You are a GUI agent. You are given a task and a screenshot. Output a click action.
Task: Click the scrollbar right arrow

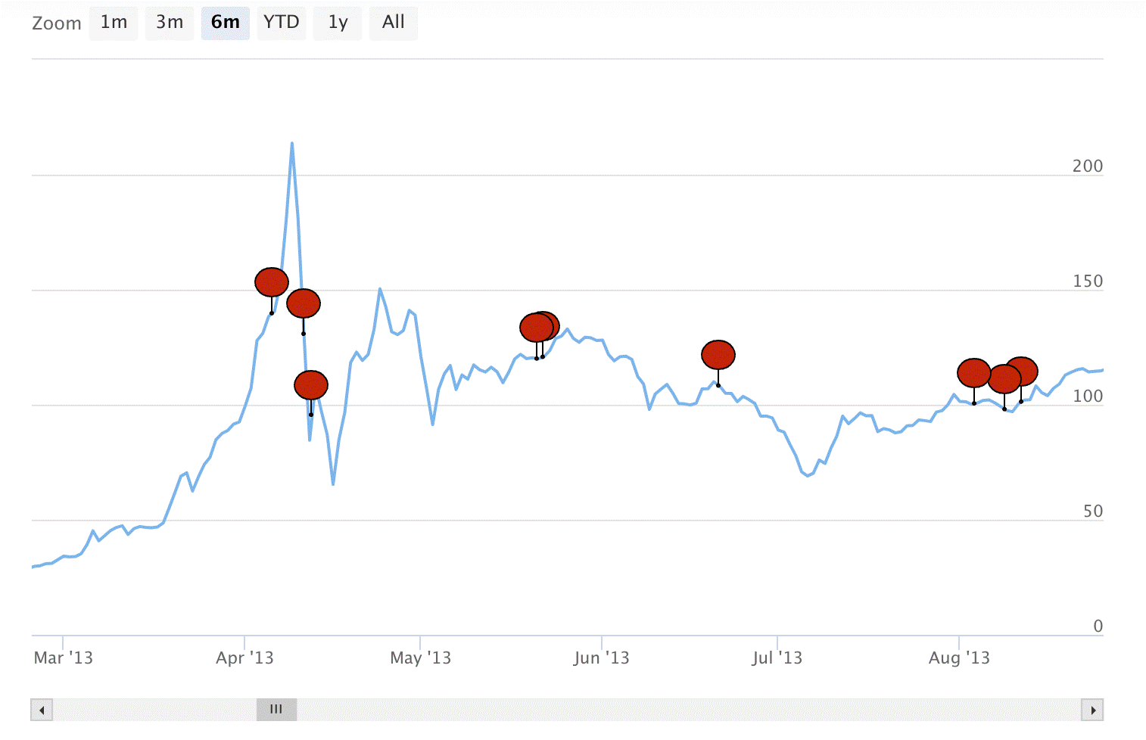pos(1092,710)
